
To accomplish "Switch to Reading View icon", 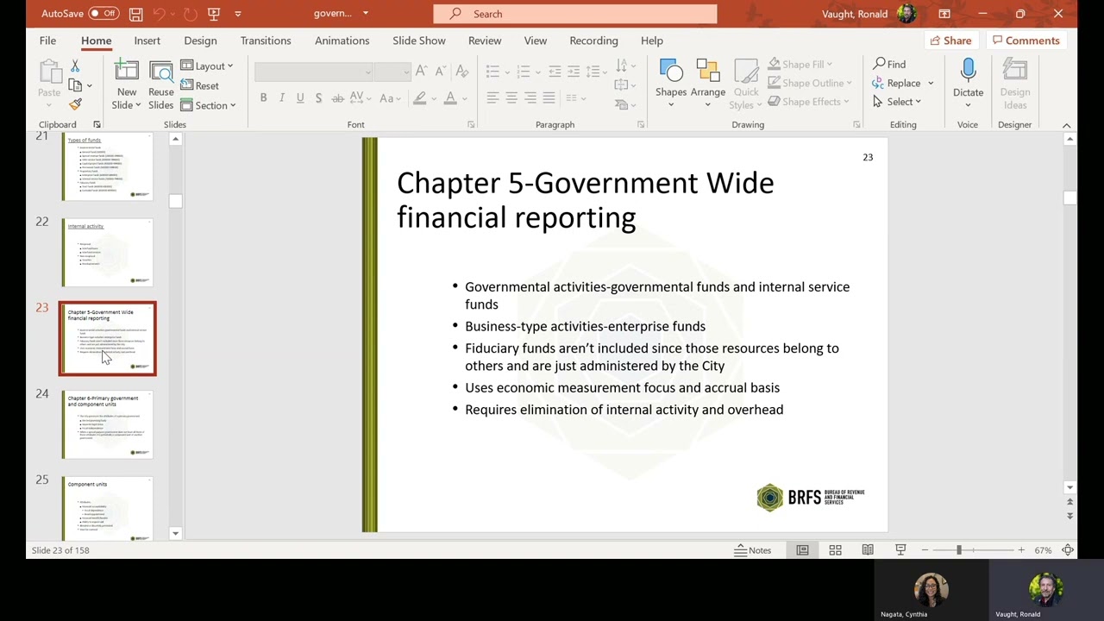I will click(868, 550).
